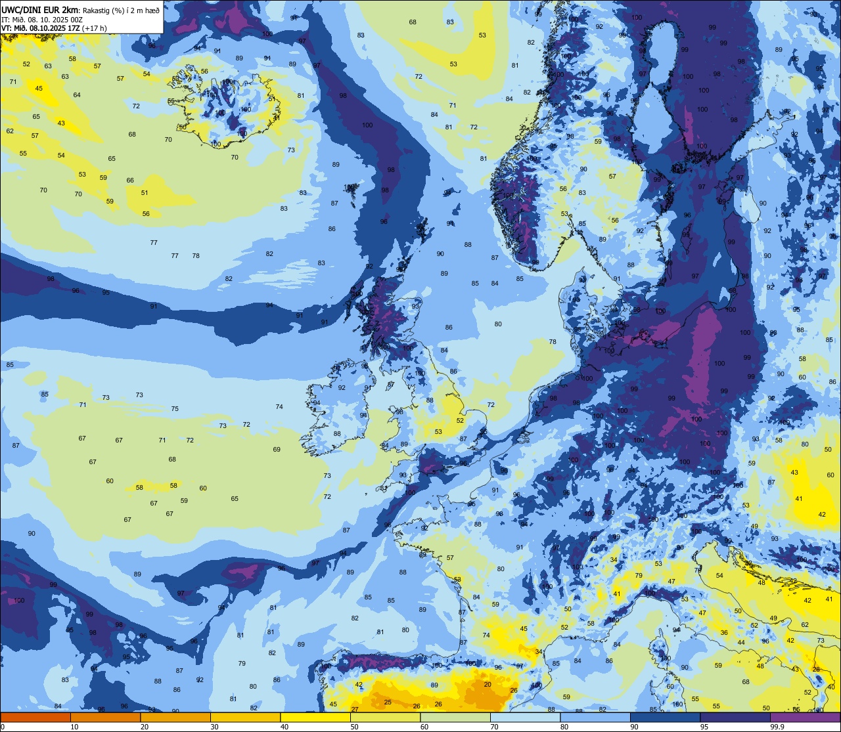Click the map value '64' west of Iceland
This screenshot has height=732, width=841.
pos(77,95)
